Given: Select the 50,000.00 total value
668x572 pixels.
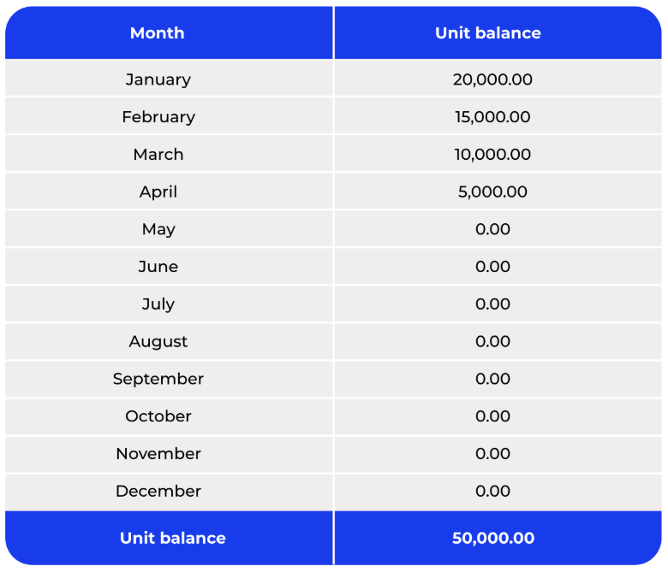Looking at the screenshot, I should click(493, 539).
